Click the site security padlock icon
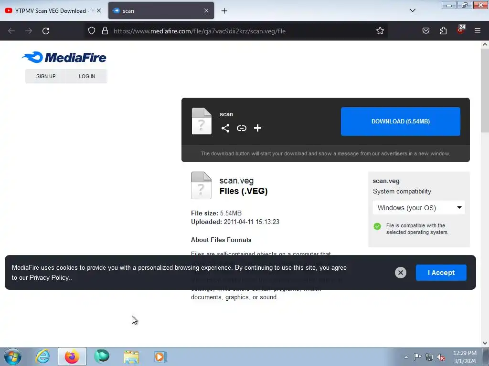This screenshot has height=366, width=489. click(105, 31)
